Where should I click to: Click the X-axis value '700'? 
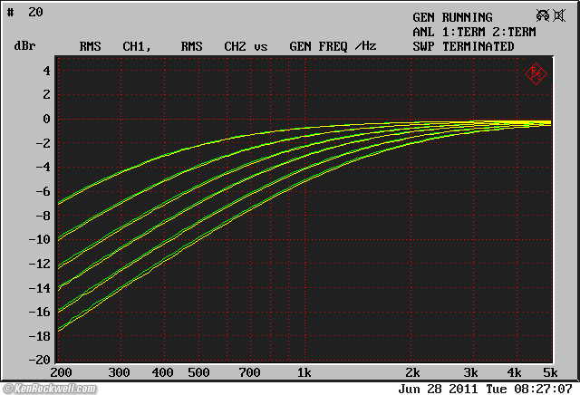250,372
